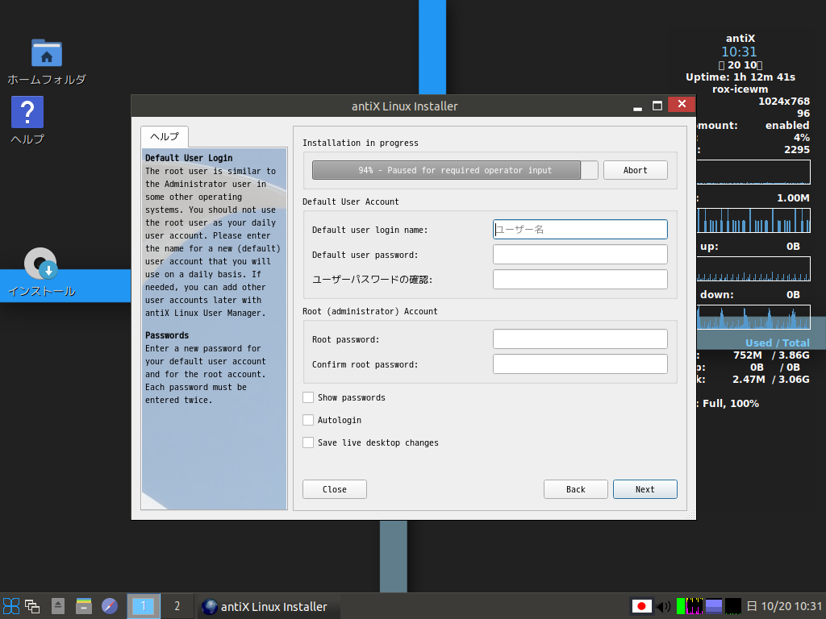Minimize the antiX Linux Installer window
Viewport: 826px width, 619px height.
pyautogui.click(x=637, y=106)
